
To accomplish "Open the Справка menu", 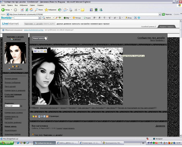I will pos(40,5).
